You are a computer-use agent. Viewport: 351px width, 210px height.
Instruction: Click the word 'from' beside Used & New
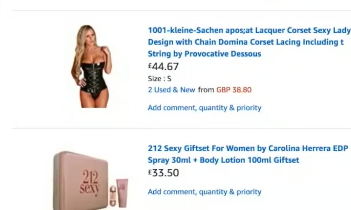206,90
